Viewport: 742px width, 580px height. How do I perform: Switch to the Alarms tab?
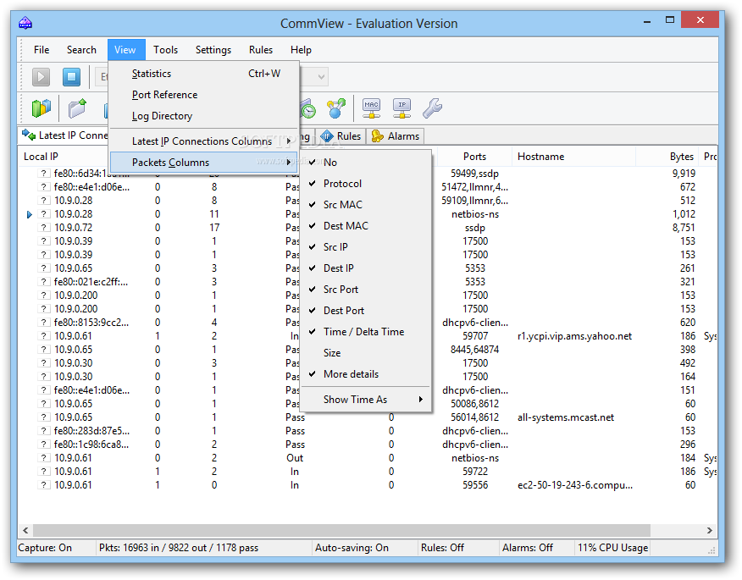(396, 136)
